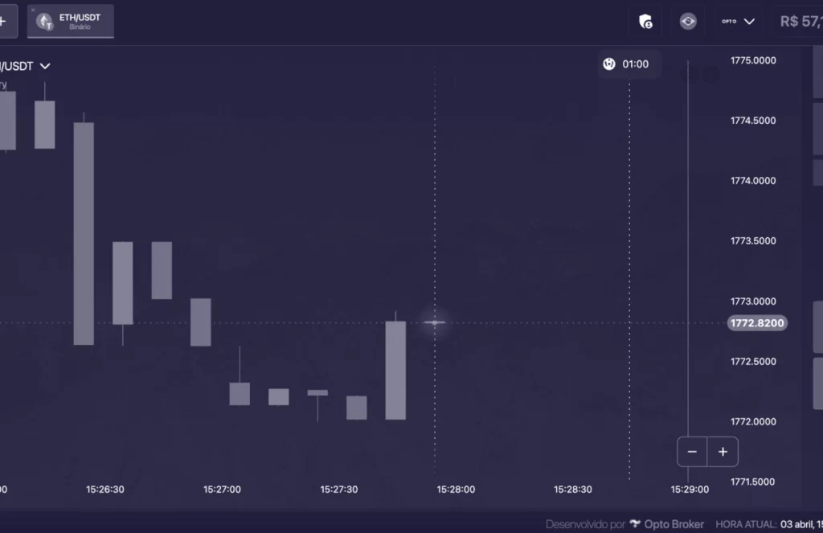Select the latest tall candle before 15:28:00
The width and height of the screenshot is (823, 533).
[x=395, y=370]
